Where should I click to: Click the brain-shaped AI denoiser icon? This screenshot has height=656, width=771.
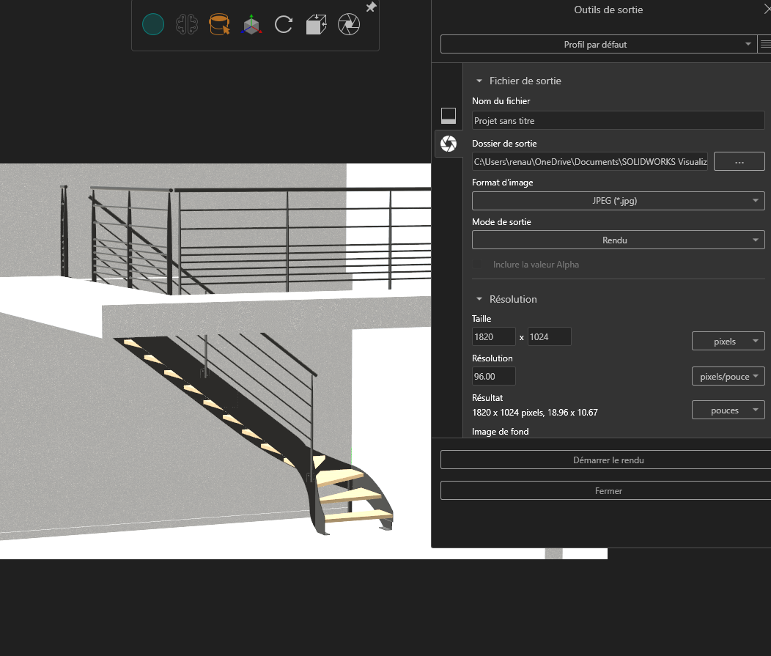coord(187,25)
